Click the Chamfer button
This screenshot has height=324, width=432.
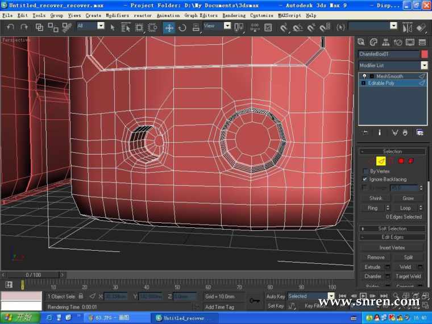tap(373, 276)
